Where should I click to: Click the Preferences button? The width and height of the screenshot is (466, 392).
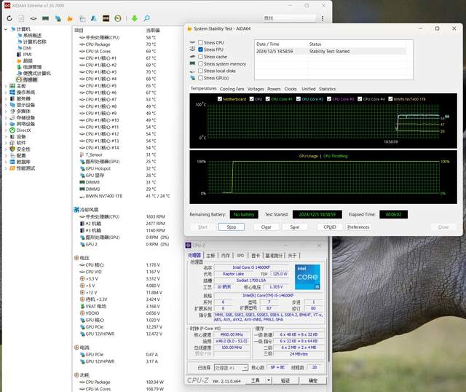click(x=358, y=227)
